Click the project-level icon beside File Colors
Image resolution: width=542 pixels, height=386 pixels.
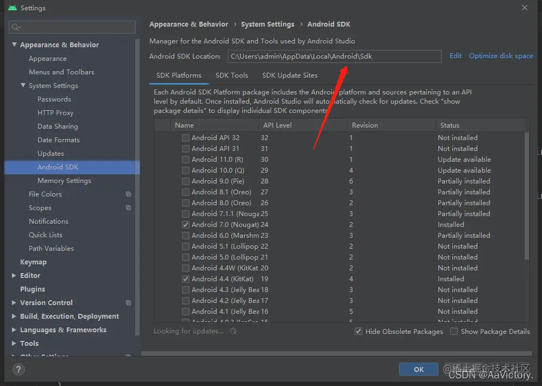point(128,194)
